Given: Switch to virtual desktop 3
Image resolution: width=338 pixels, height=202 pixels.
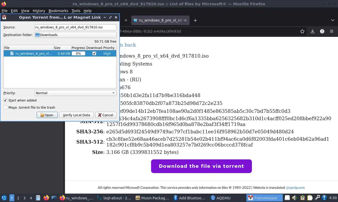Looking at the screenshot, I should 24,198.
